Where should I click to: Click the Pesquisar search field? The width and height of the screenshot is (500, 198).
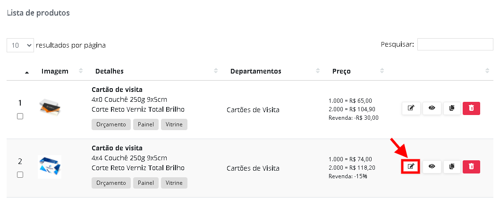tap(455, 44)
